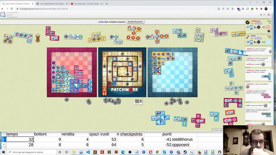Click the special 1x1 patch below board
Screen dimensions: 276x155
tap(138, 102)
